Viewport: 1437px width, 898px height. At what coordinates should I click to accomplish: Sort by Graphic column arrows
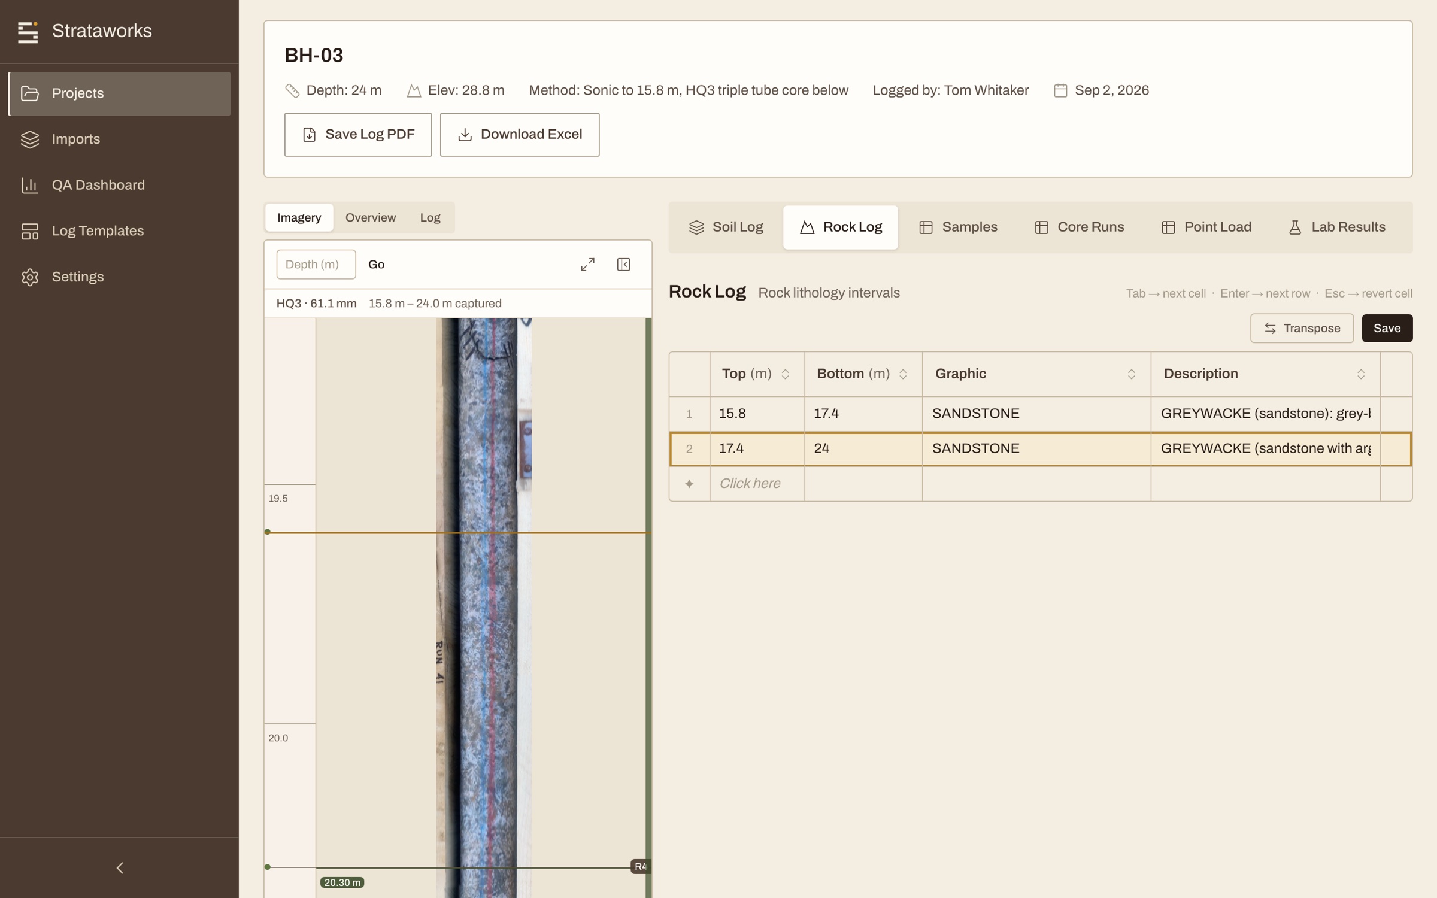[x=1132, y=374]
